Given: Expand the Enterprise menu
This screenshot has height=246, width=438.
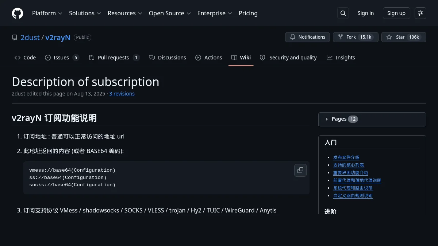Looking at the screenshot, I should [x=215, y=13].
